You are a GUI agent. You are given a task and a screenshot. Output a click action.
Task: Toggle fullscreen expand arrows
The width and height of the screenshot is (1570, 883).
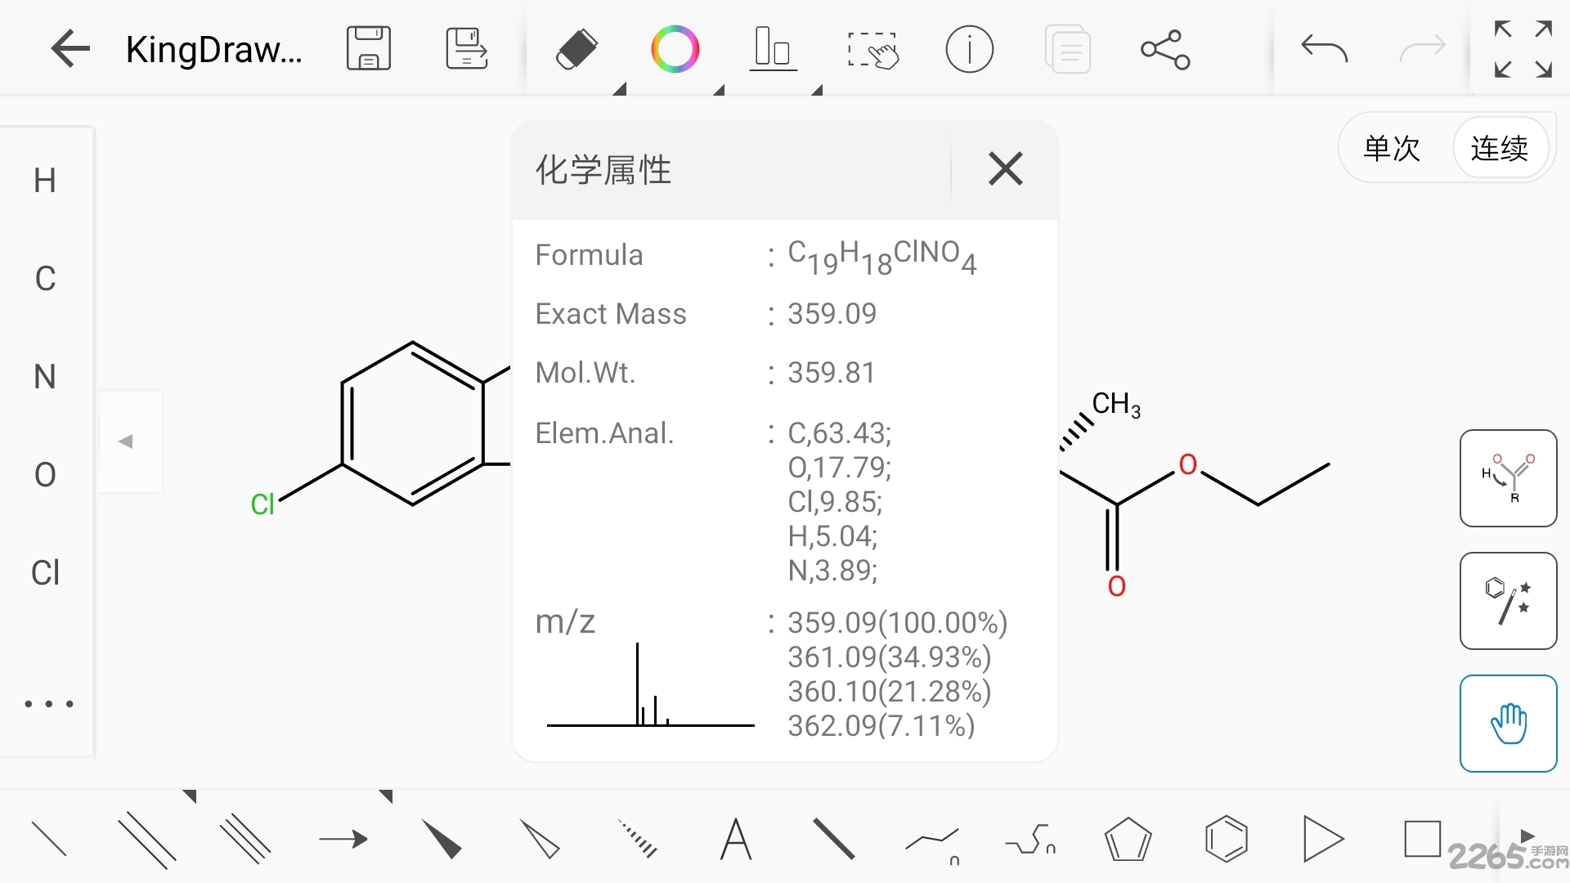(1523, 49)
